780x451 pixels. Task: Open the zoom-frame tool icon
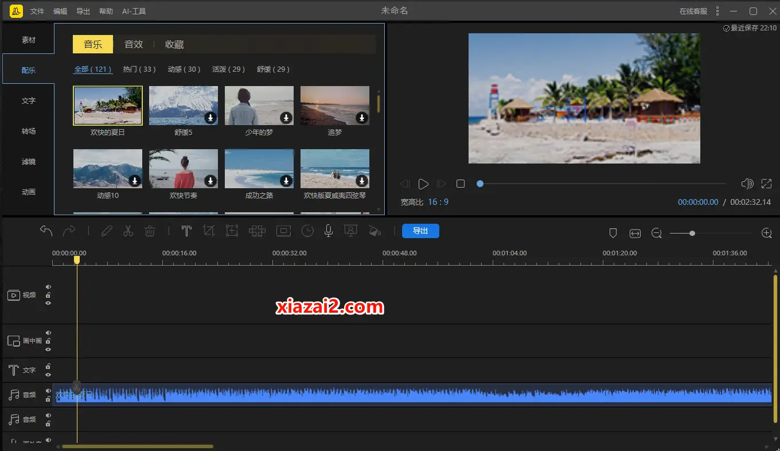(x=232, y=231)
